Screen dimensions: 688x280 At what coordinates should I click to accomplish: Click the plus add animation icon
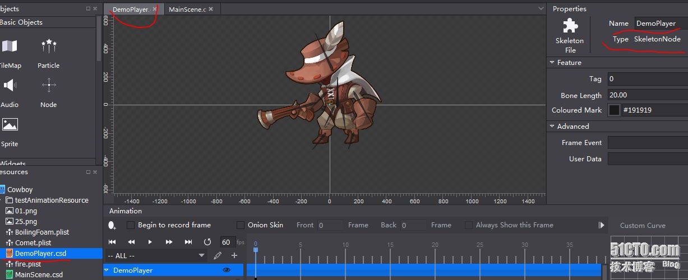(x=234, y=255)
